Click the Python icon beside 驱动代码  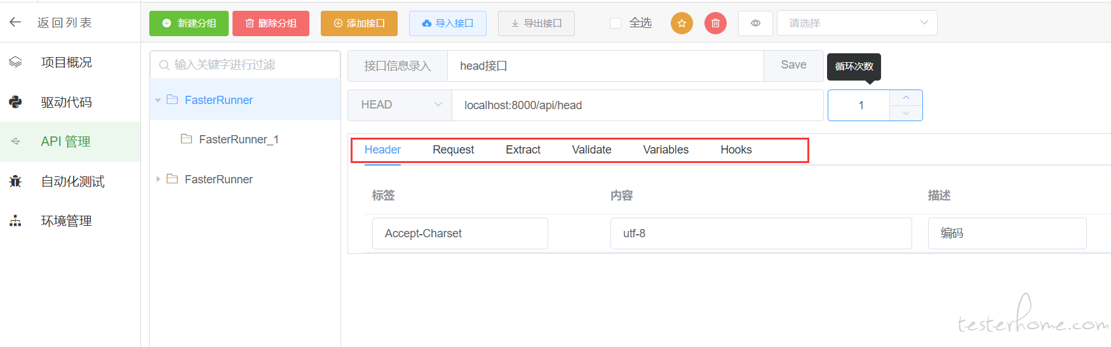pyautogui.click(x=15, y=101)
